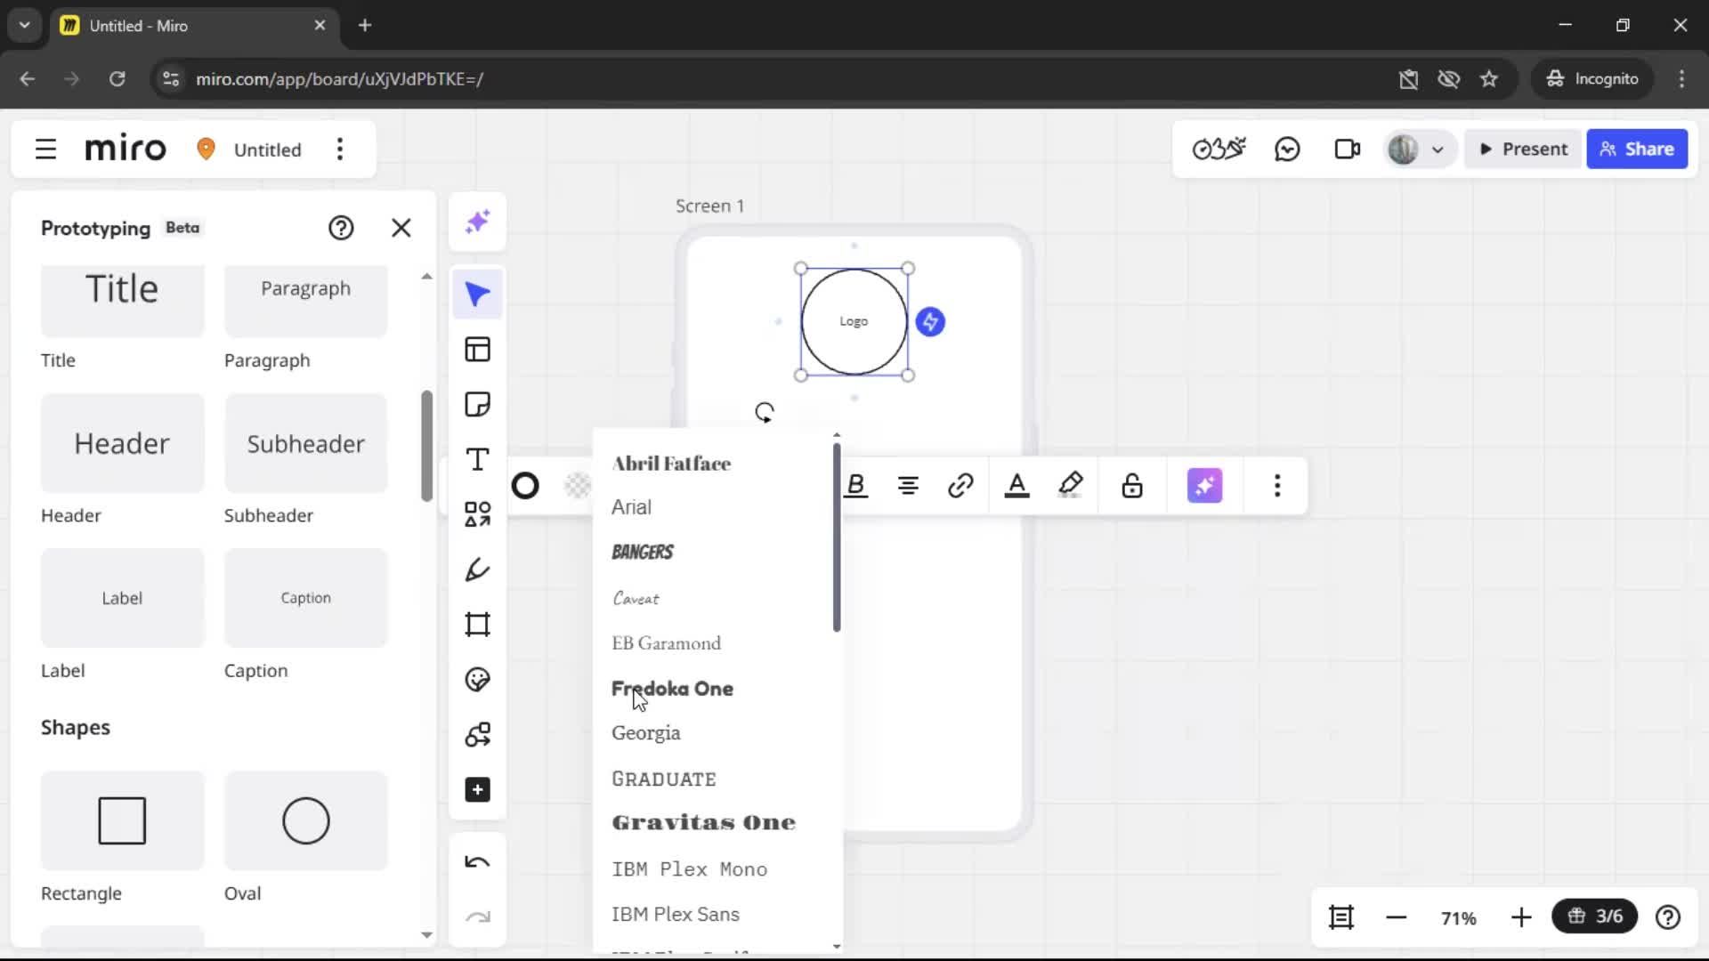Add Rectangle shape

(x=123, y=820)
